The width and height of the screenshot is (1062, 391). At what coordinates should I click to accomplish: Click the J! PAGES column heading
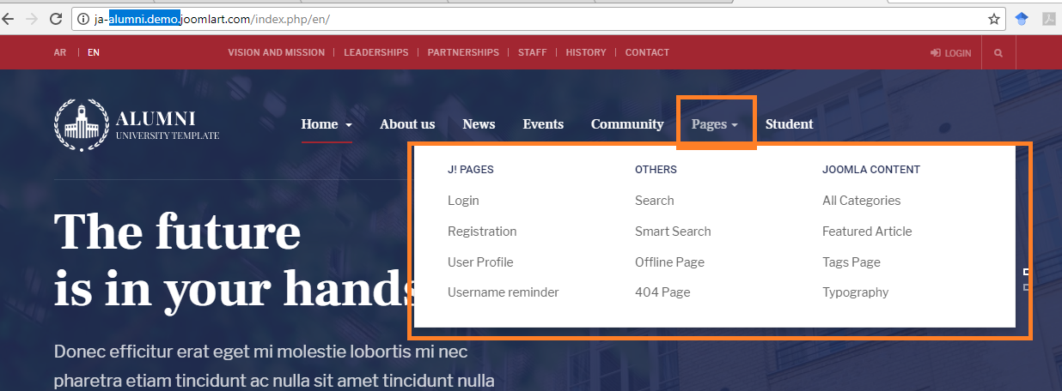click(x=471, y=170)
